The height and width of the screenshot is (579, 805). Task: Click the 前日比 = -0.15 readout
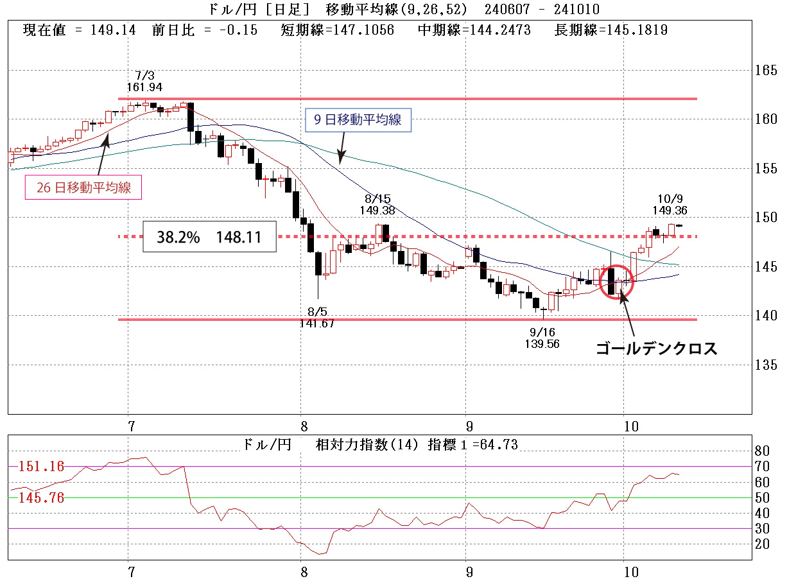[x=205, y=30]
